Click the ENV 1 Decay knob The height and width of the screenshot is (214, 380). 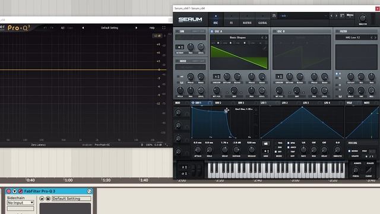pyautogui.click(x=224, y=150)
